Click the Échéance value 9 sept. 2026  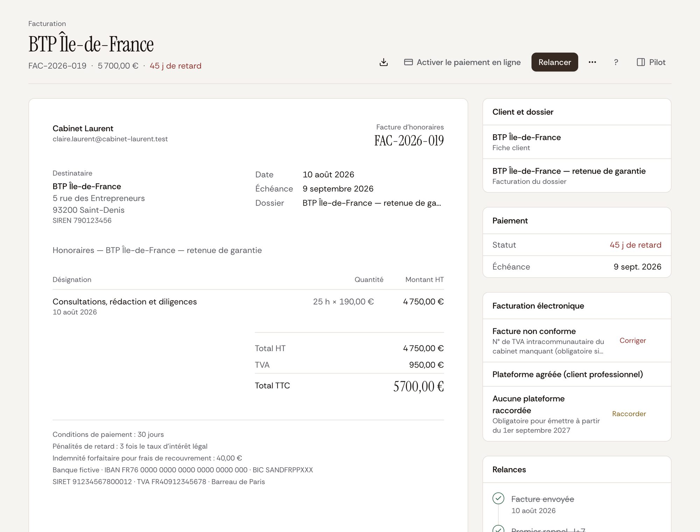tap(637, 267)
